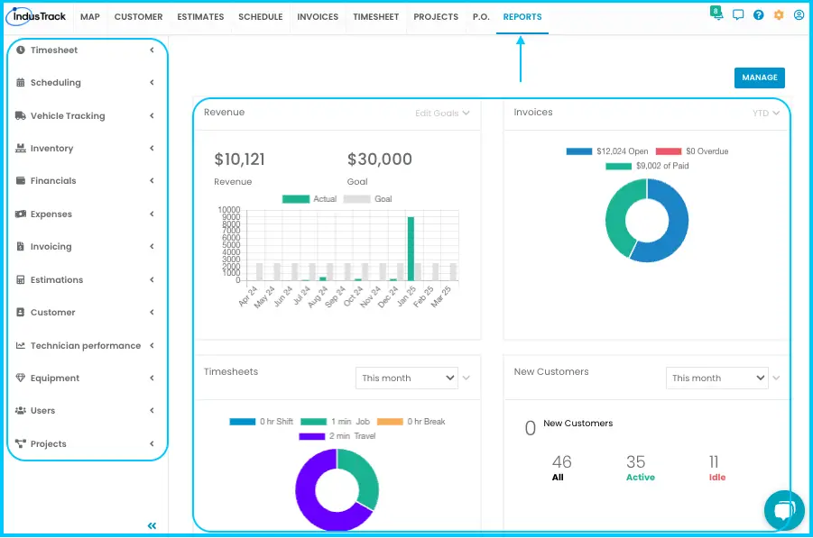Open the orange settings gear
Screen dimensions: 813x538
click(x=779, y=15)
